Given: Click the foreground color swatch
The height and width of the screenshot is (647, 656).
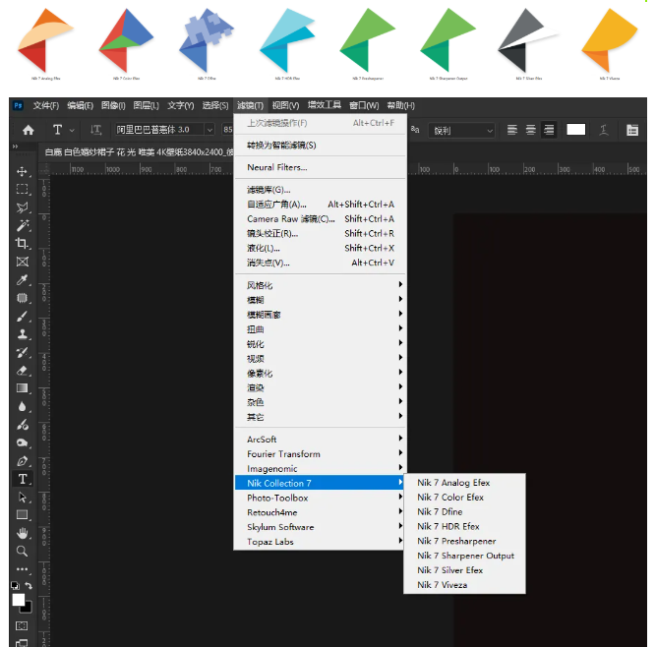Looking at the screenshot, I should [x=18, y=600].
